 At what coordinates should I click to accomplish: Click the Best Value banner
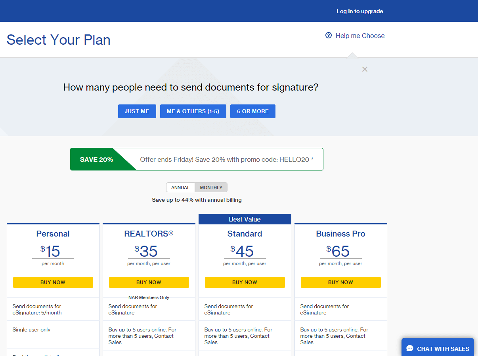pyautogui.click(x=245, y=219)
